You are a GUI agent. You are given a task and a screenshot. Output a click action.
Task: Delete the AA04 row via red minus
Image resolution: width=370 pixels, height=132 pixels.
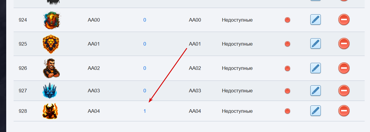point(344,111)
